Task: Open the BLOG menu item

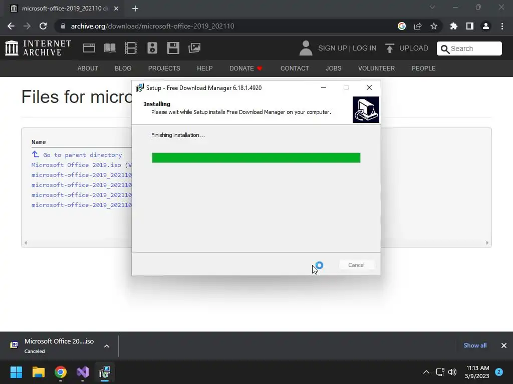Action: click(123, 68)
